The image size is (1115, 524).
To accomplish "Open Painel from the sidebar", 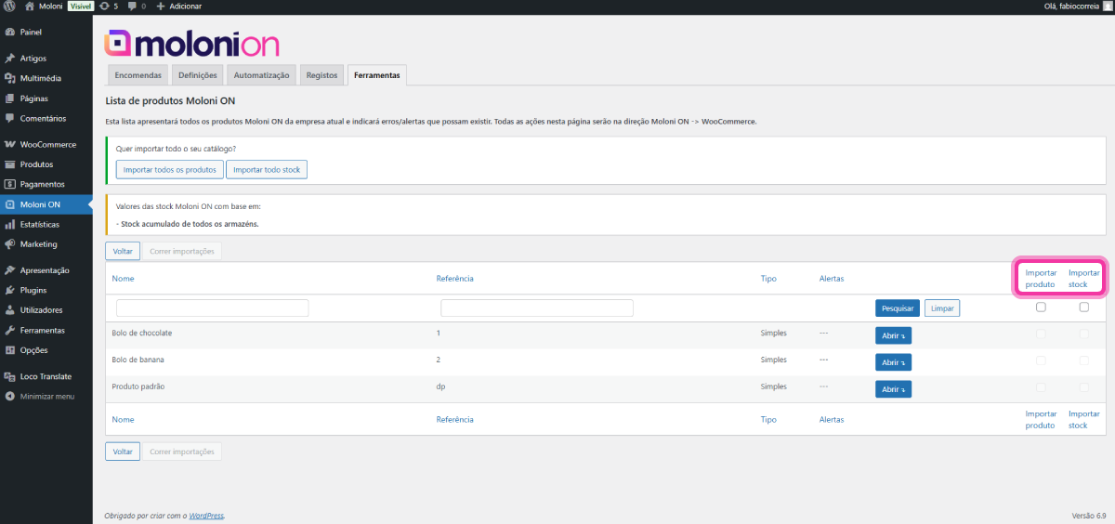I will [31, 32].
